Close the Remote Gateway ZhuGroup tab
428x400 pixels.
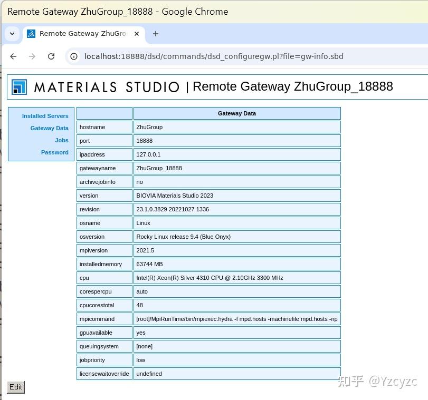coord(136,34)
